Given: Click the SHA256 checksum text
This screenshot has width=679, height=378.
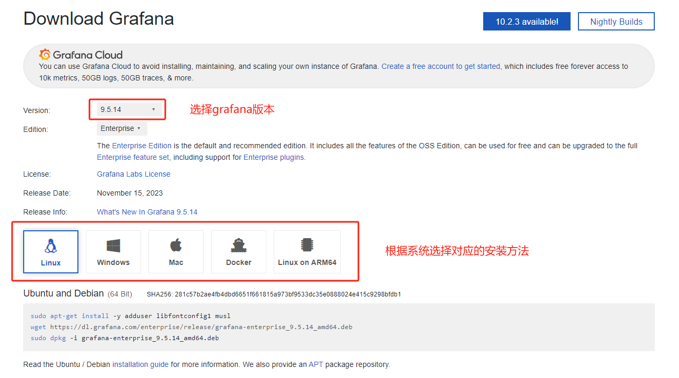Looking at the screenshot, I should click(274, 294).
